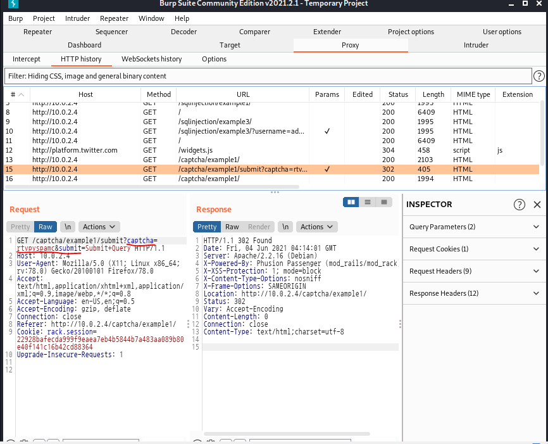
Task: Open the Proxy Options sub-tab
Action: pyautogui.click(x=214, y=59)
